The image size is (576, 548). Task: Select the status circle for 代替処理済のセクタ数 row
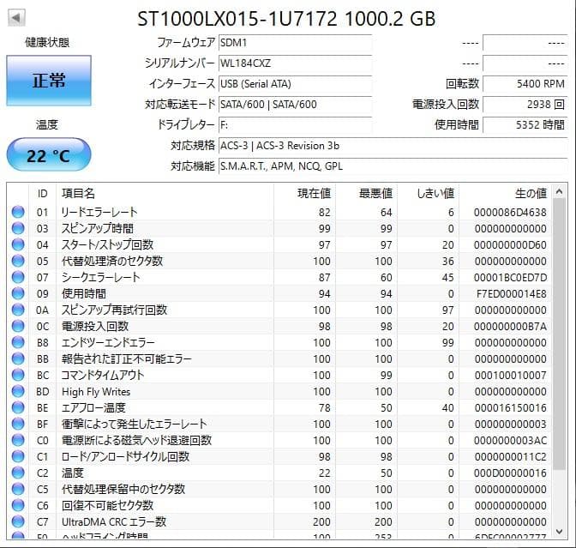(18, 261)
